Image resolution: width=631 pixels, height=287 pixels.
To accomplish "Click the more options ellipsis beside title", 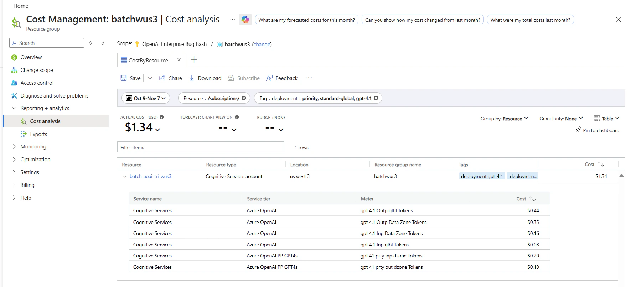I will tap(232, 20).
